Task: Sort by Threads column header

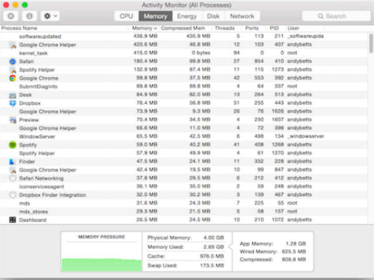Action: click(x=224, y=28)
